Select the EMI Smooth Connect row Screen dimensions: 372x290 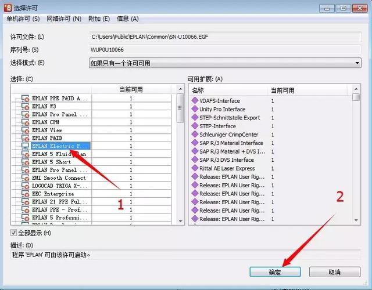[59, 178]
